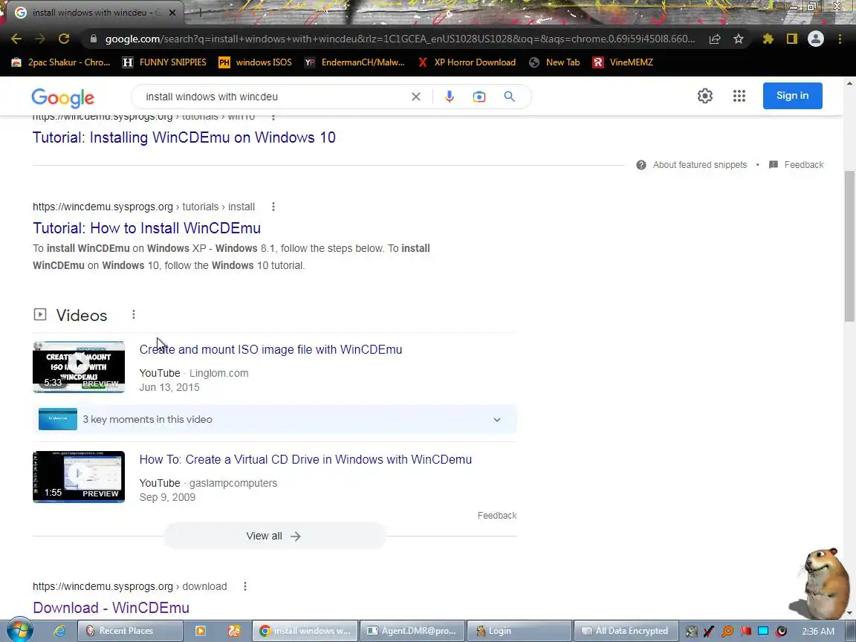The width and height of the screenshot is (856, 642).
Task: Click the About featured snippets help icon
Action: (x=641, y=165)
